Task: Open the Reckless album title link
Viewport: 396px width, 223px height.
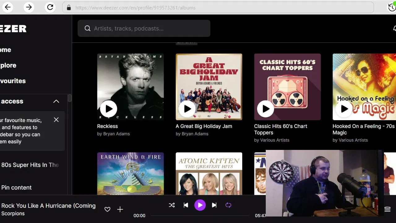Action: 107,126
